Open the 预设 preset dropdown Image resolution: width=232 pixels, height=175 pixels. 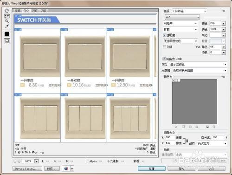[189, 11]
